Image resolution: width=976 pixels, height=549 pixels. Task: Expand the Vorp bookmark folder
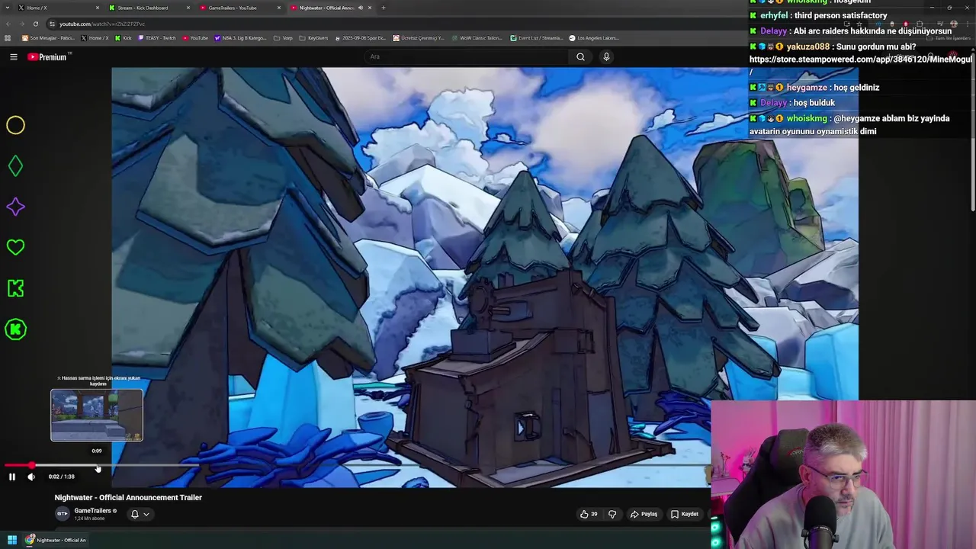click(283, 38)
